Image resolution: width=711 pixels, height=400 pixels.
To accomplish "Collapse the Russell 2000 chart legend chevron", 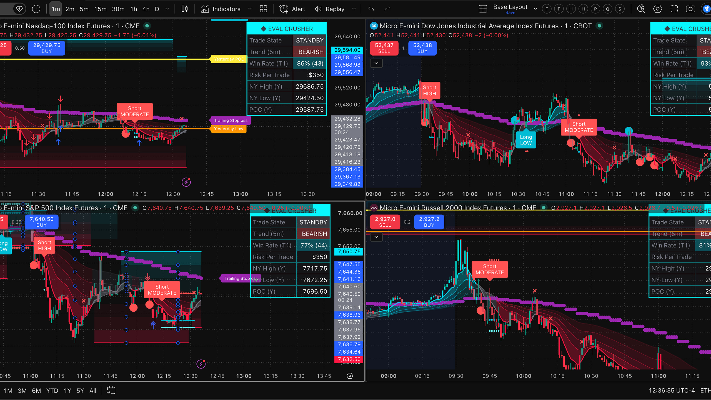I will point(376,237).
